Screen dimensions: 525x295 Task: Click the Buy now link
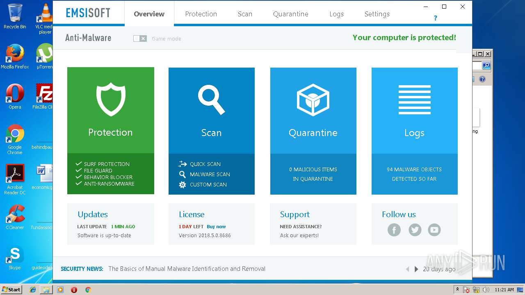pos(216,227)
